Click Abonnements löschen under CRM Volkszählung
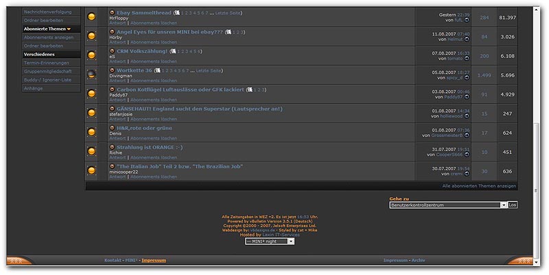The width and height of the screenshot is (549, 275). pyautogui.click(x=154, y=62)
